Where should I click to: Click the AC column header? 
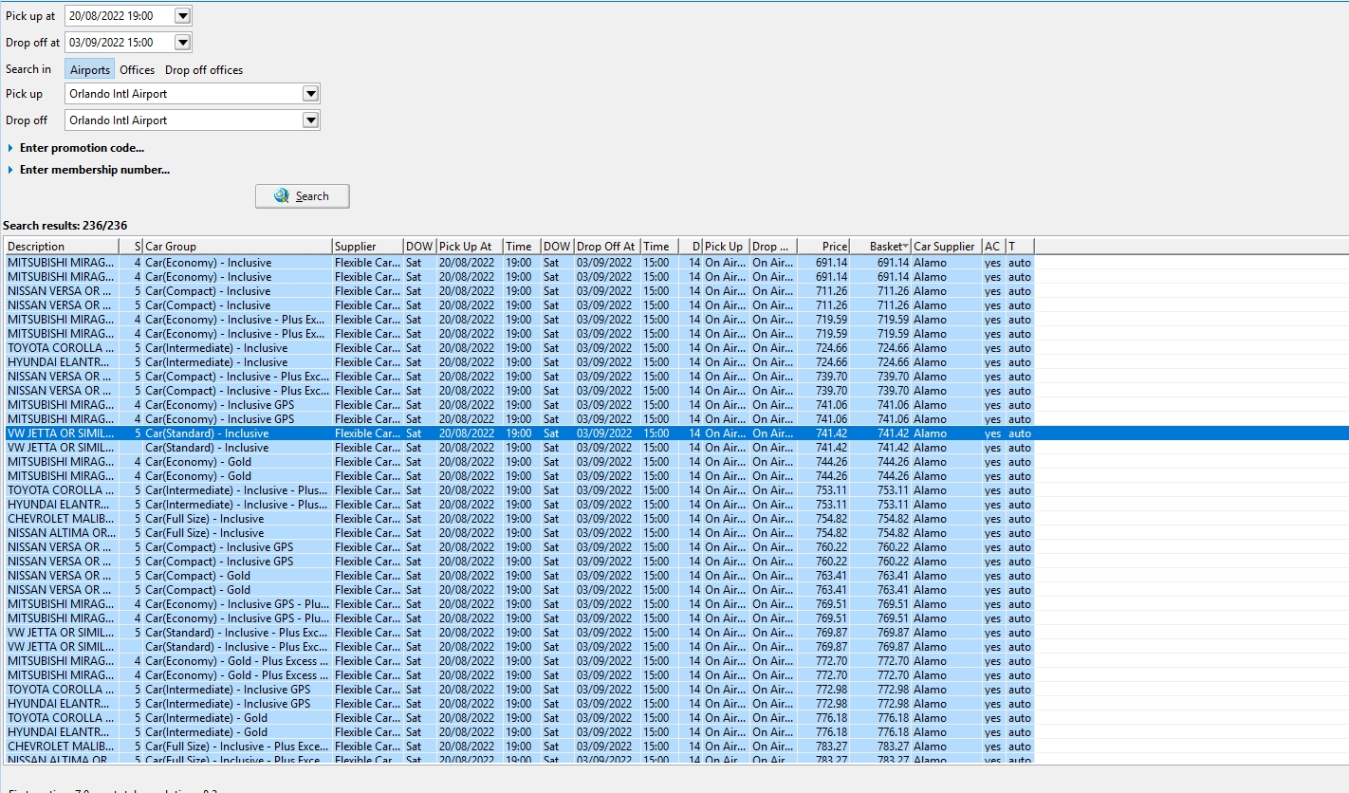pos(994,247)
